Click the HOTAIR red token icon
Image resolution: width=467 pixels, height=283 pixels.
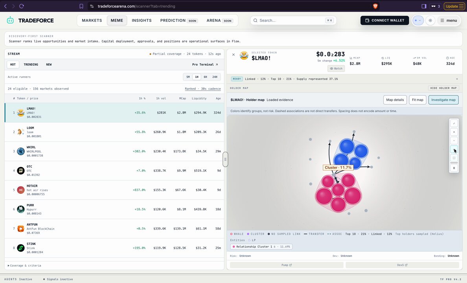pyautogui.click(x=20, y=190)
